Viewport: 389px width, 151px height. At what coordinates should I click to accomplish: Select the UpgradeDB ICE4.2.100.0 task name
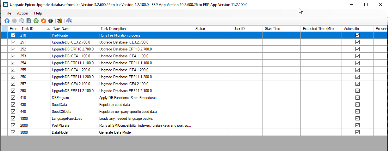[x=74, y=84]
